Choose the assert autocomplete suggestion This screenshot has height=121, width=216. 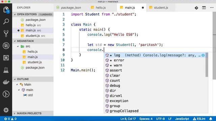click(x=155, y=70)
